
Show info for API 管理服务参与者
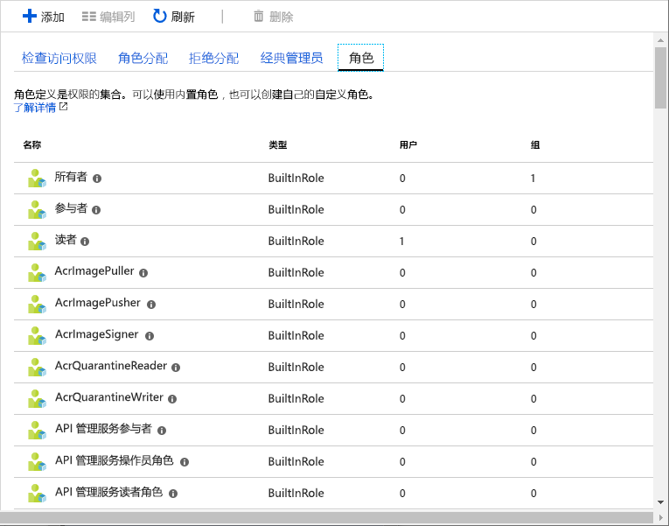pyautogui.click(x=162, y=431)
